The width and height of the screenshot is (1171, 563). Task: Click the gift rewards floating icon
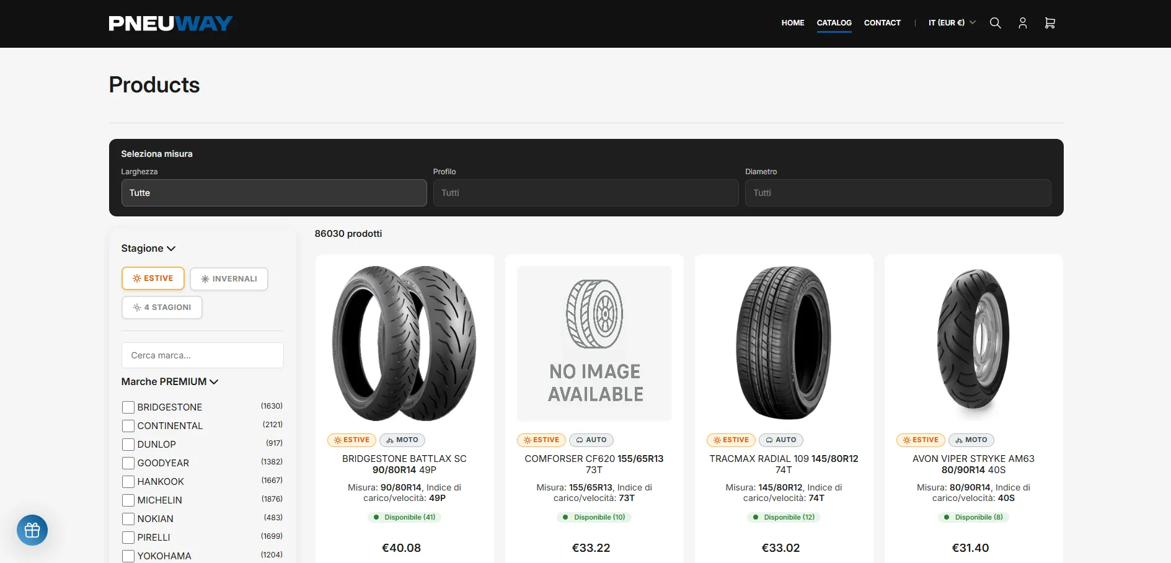tap(32, 530)
